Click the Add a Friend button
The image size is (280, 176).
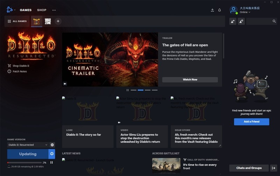point(252,121)
